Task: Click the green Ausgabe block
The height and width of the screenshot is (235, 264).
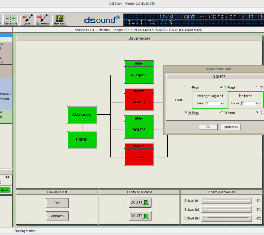Action: [139, 75]
